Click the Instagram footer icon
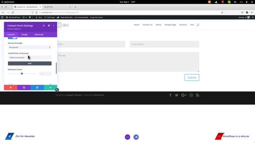 [x=191, y=95]
